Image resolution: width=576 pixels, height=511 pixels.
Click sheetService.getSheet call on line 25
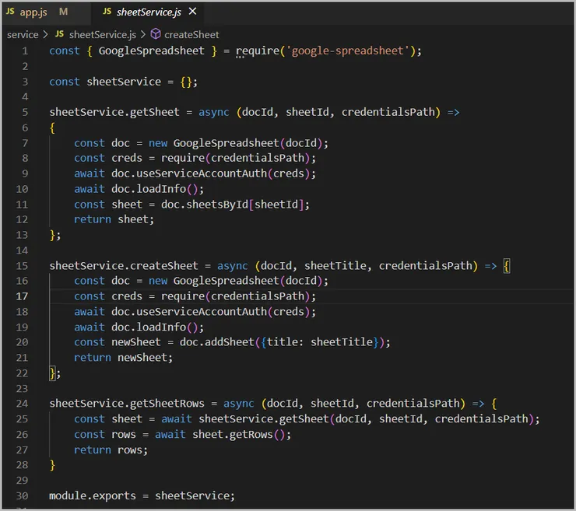(x=263, y=419)
